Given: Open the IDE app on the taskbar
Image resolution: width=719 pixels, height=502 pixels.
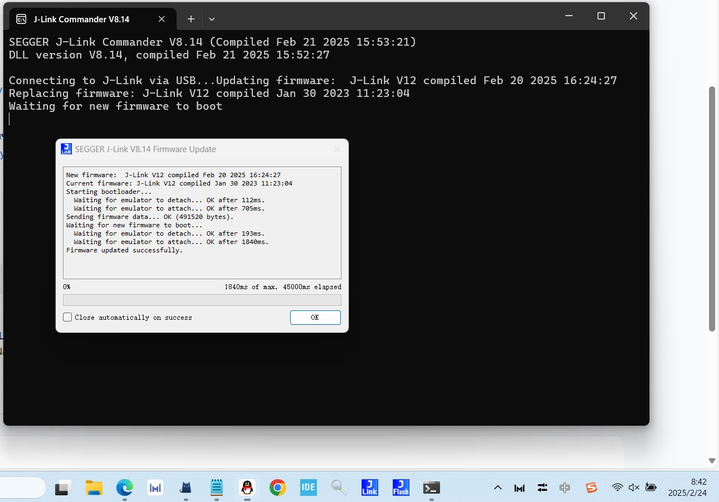Looking at the screenshot, I should pos(308,488).
